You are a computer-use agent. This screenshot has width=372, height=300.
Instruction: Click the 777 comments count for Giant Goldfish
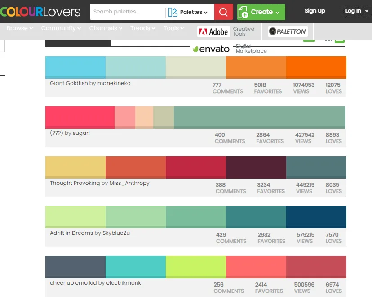click(217, 85)
